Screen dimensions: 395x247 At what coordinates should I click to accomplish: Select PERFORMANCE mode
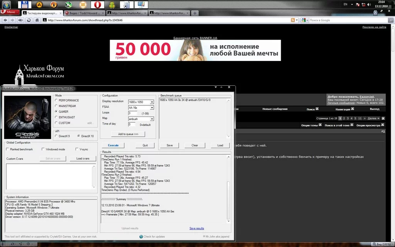56,100
